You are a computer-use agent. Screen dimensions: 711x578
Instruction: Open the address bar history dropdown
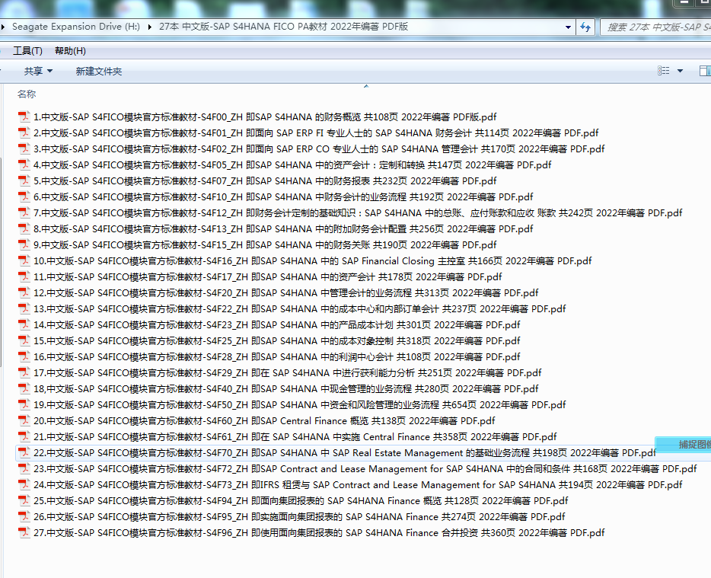coord(569,27)
